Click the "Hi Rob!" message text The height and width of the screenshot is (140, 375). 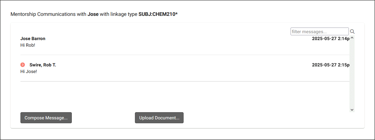coord(27,45)
